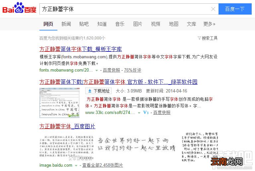This screenshot has height=171, width=255.
Task: Click the 76%好评 rating link
Action: (133, 70)
